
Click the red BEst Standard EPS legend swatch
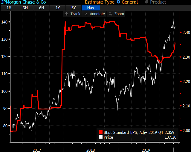tap(101, 132)
